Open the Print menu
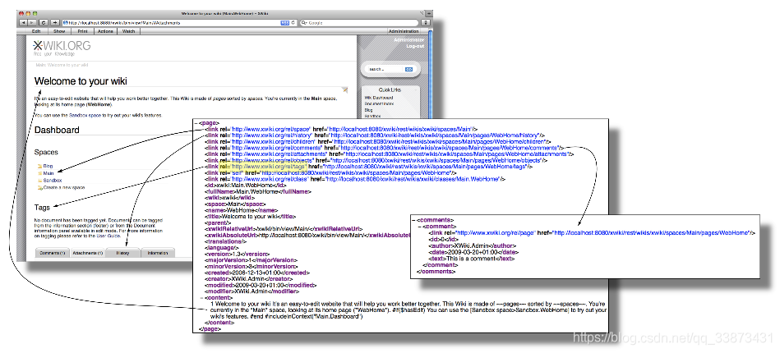Viewport: 780px width, 353px height. click(82, 31)
